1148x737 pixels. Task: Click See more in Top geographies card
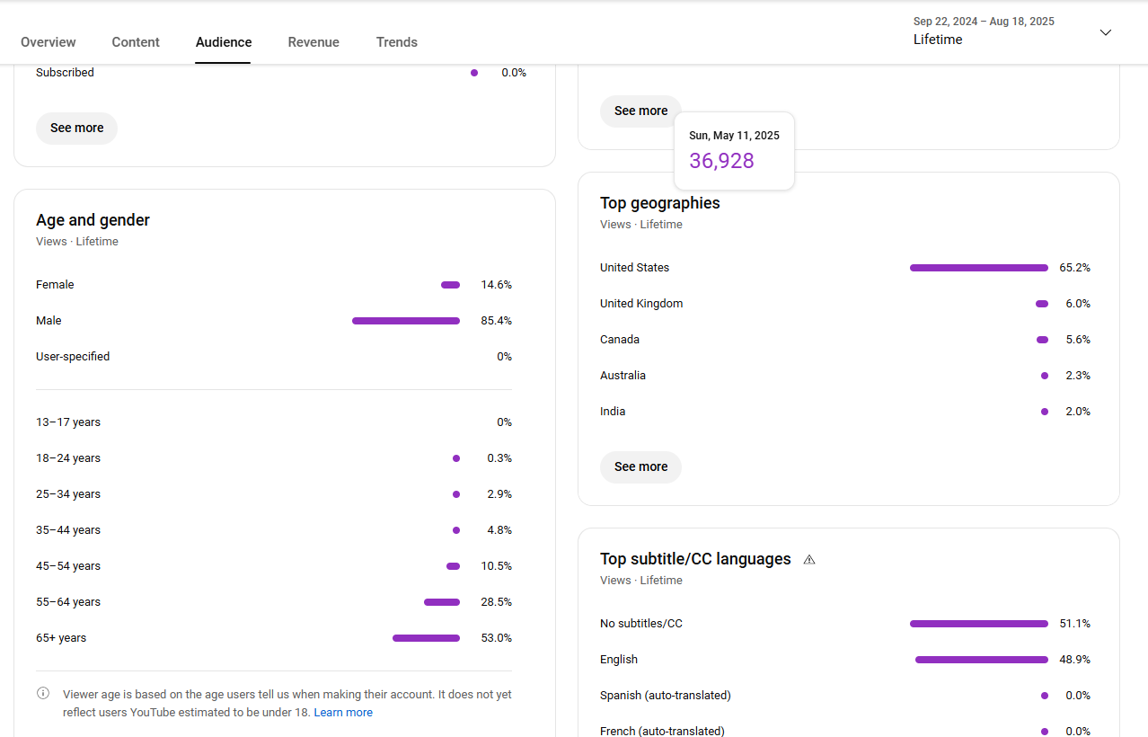click(640, 467)
